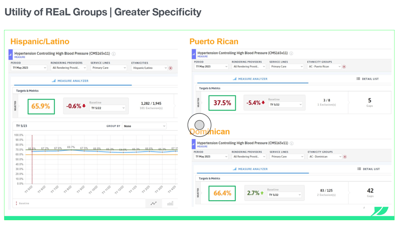Click the 101 Exclusion(s) text
The image size is (398, 225).
(151, 108)
